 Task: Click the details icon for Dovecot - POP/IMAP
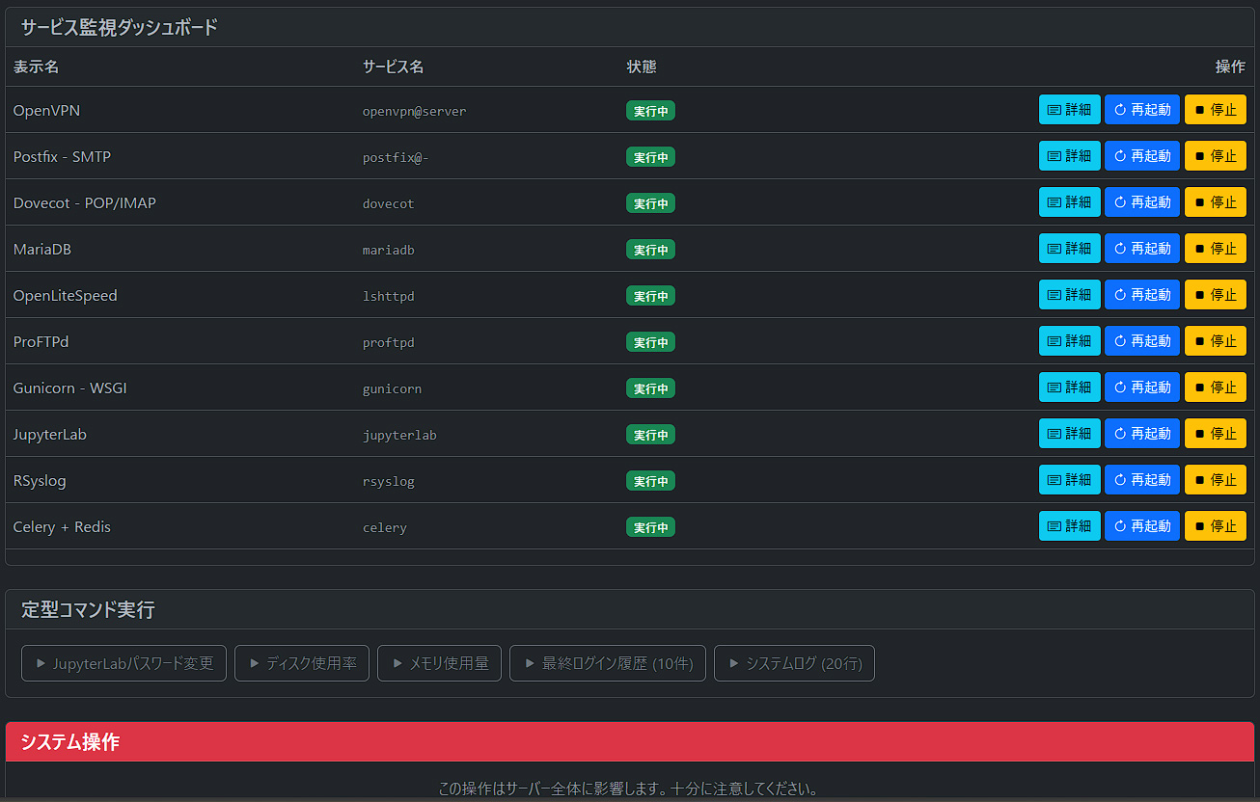pyautogui.click(x=1054, y=201)
